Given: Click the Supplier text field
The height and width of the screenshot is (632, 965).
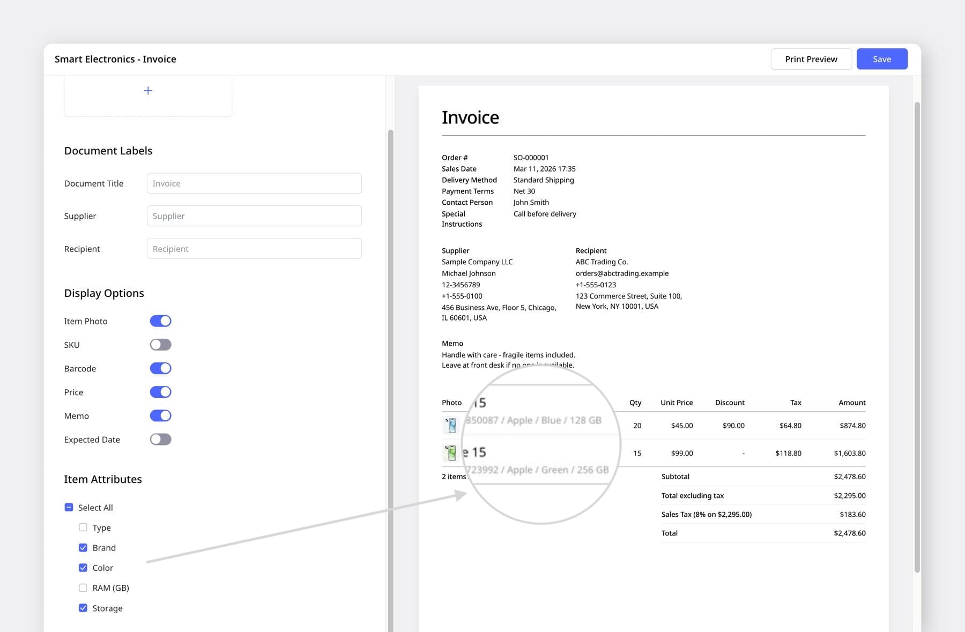Looking at the screenshot, I should pyautogui.click(x=254, y=215).
